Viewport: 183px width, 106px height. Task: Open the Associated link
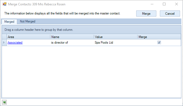click(x=15, y=43)
